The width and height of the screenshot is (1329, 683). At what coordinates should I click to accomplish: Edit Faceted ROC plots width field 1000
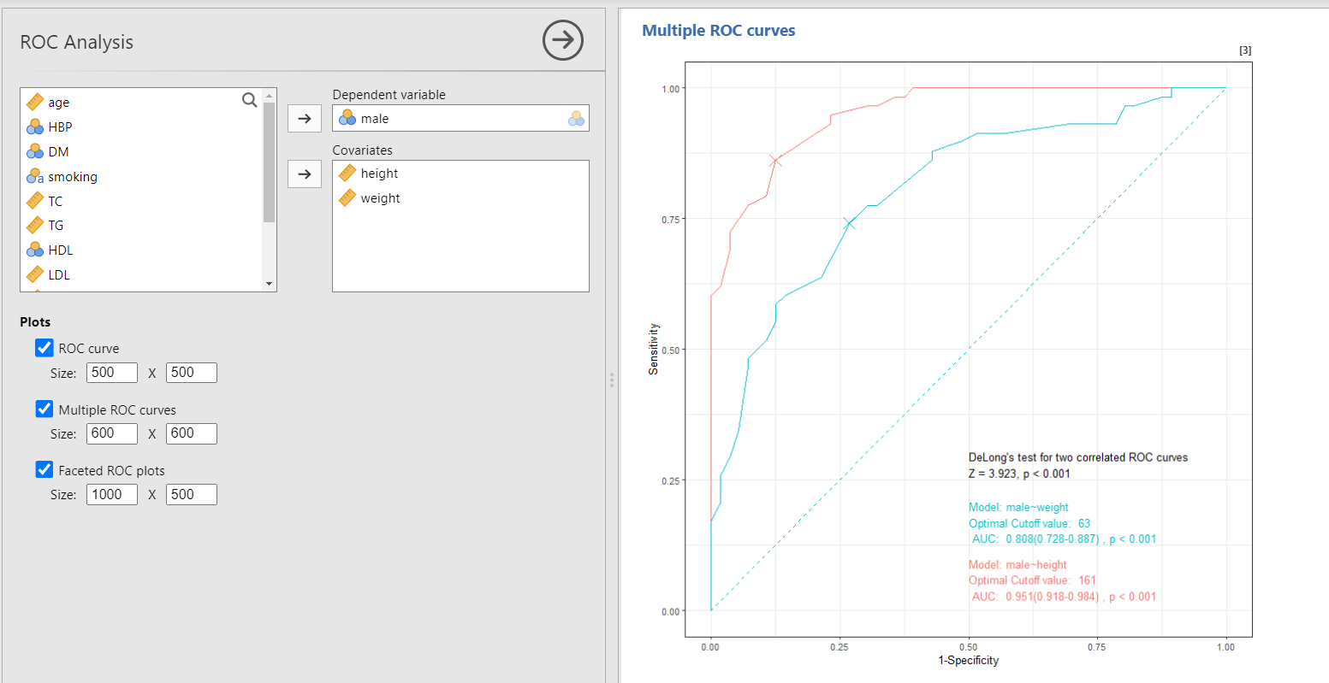pyautogui.click(x=112, y=494)
